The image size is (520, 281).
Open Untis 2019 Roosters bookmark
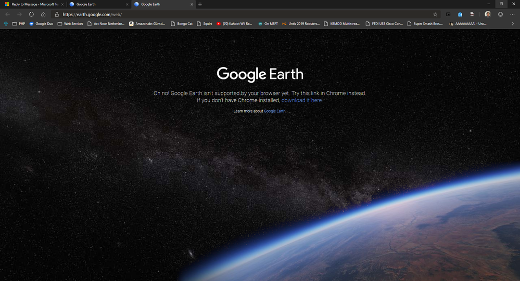(x=301, y=24)
